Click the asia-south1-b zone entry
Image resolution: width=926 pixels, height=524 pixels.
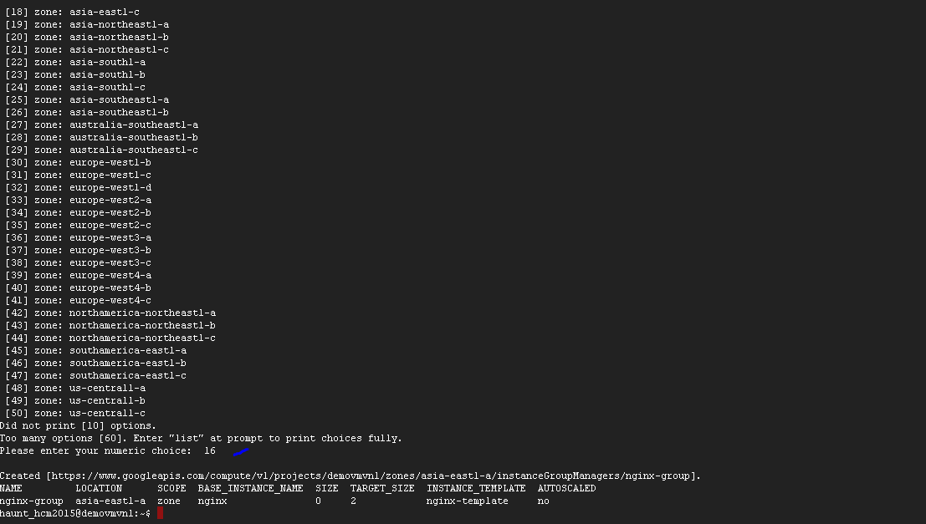click(x=75, y=74)
